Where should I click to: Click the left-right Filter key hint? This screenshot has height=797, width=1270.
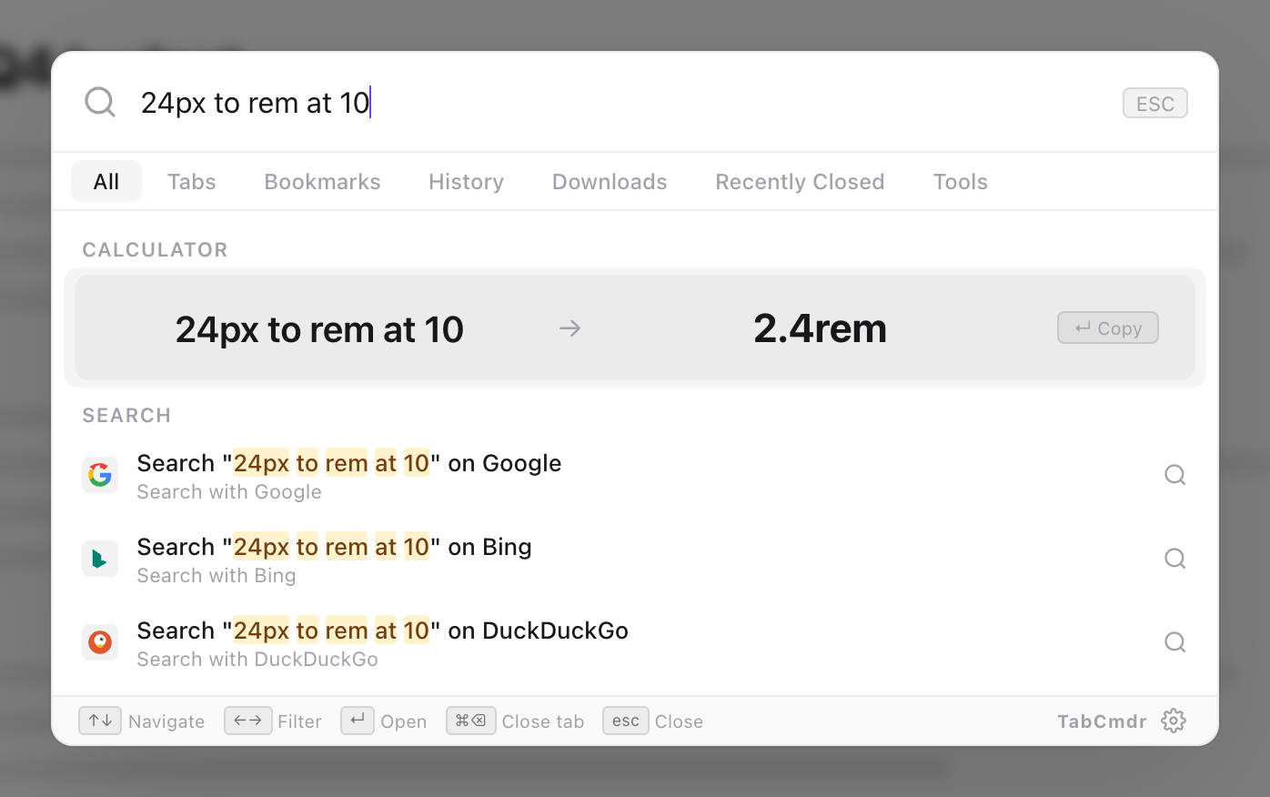click(x=247, y=721)
